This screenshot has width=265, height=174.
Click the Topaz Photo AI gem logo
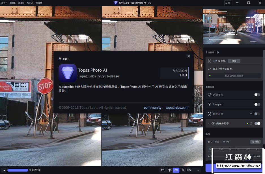click(x=68, y=73)
